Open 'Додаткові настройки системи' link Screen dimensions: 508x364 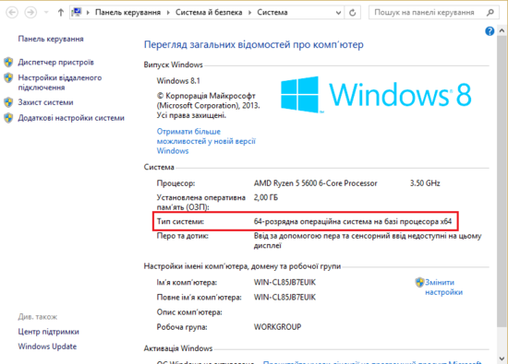click(71, 118)
